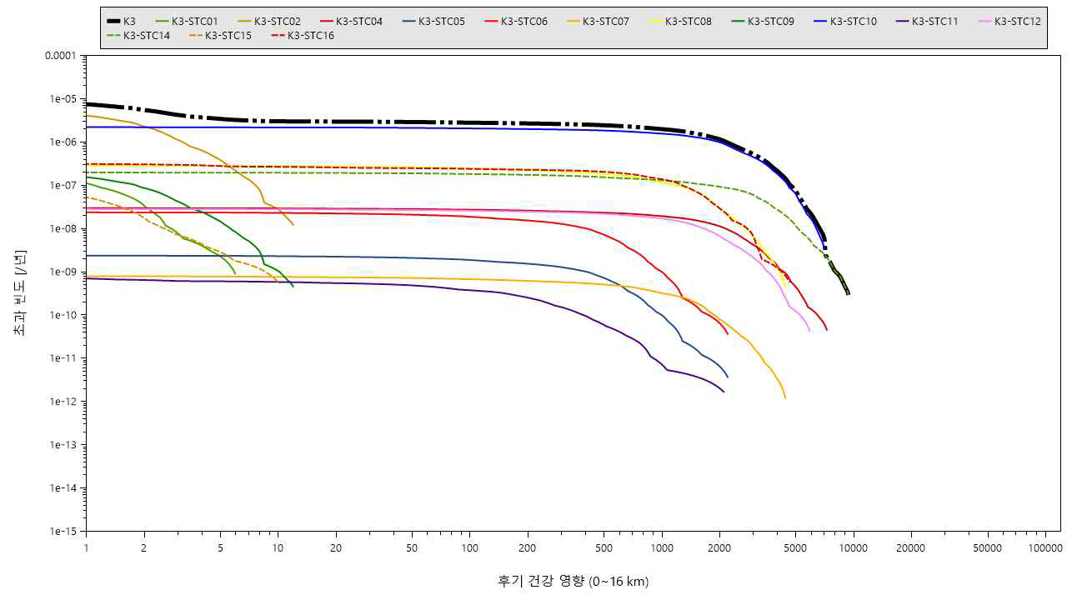Click the x-axis tick label 2000
The height and width of the screenshot is (600, 1067).
pos(719,547)
